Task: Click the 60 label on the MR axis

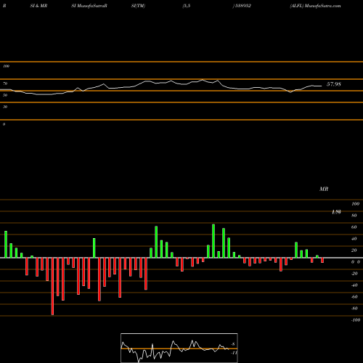Action: tap(354, 227)
